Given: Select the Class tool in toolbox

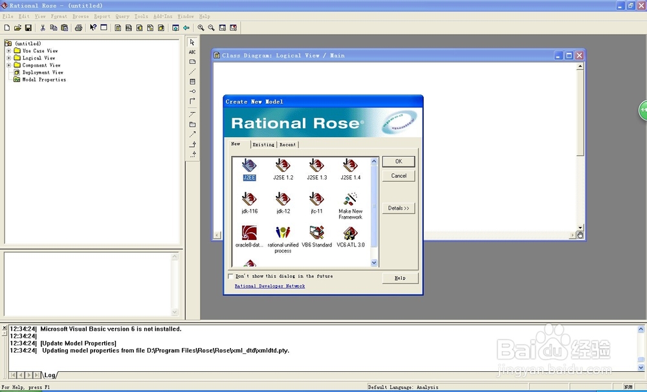Looking at the screenshot, I should click(x=192, y=82).
